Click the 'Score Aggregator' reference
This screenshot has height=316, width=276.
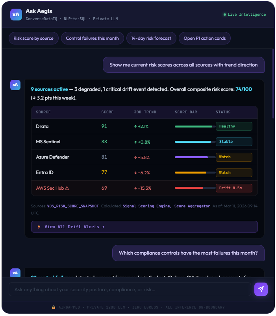[x=192, y=206]
